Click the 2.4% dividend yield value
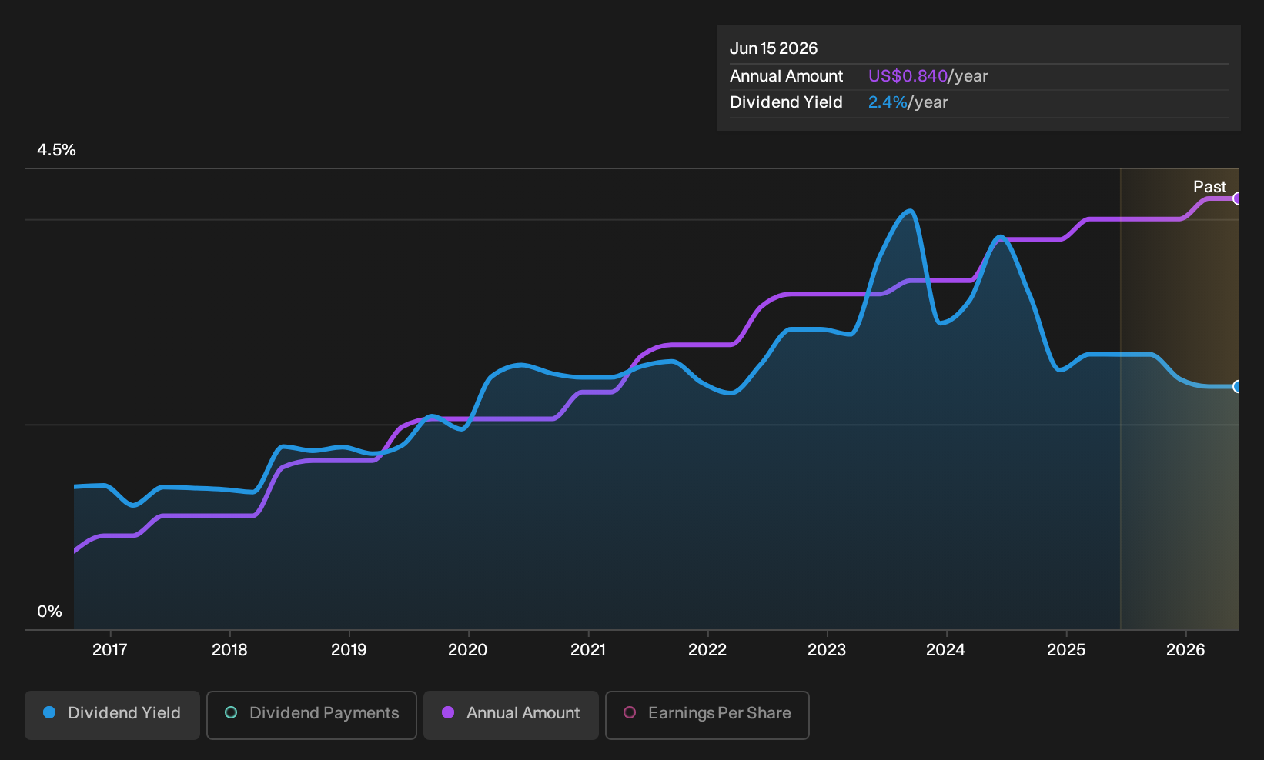The width and height of the screenshot is (1264, 760). pyautogui.click(x=888, y=102)
